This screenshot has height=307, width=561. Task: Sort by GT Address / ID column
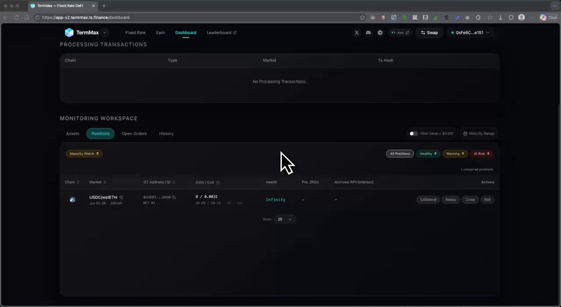tap(159, 182)
